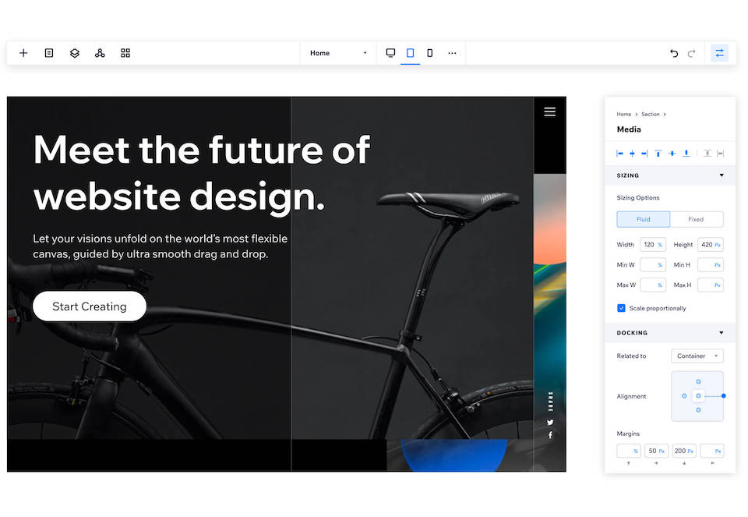Click the Redo arrow
Screen dimensions: 748x517
[x=691, y=53]
